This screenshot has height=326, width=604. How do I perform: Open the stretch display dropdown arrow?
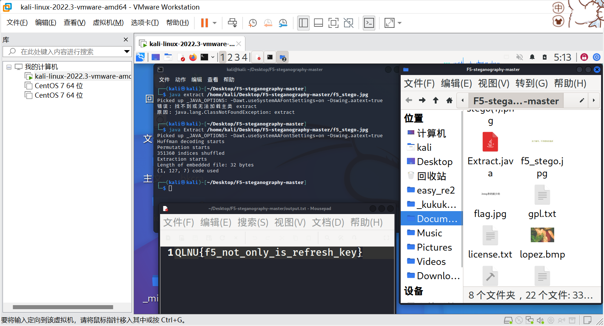point(400,23)
